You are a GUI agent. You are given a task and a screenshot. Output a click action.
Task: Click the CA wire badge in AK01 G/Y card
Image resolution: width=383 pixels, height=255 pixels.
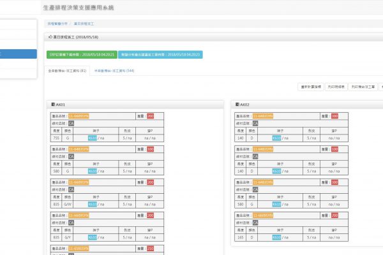point(71,222)
